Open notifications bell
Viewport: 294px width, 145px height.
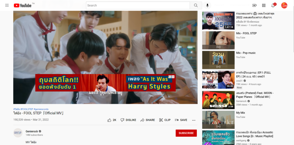click(x=273, y=5)
